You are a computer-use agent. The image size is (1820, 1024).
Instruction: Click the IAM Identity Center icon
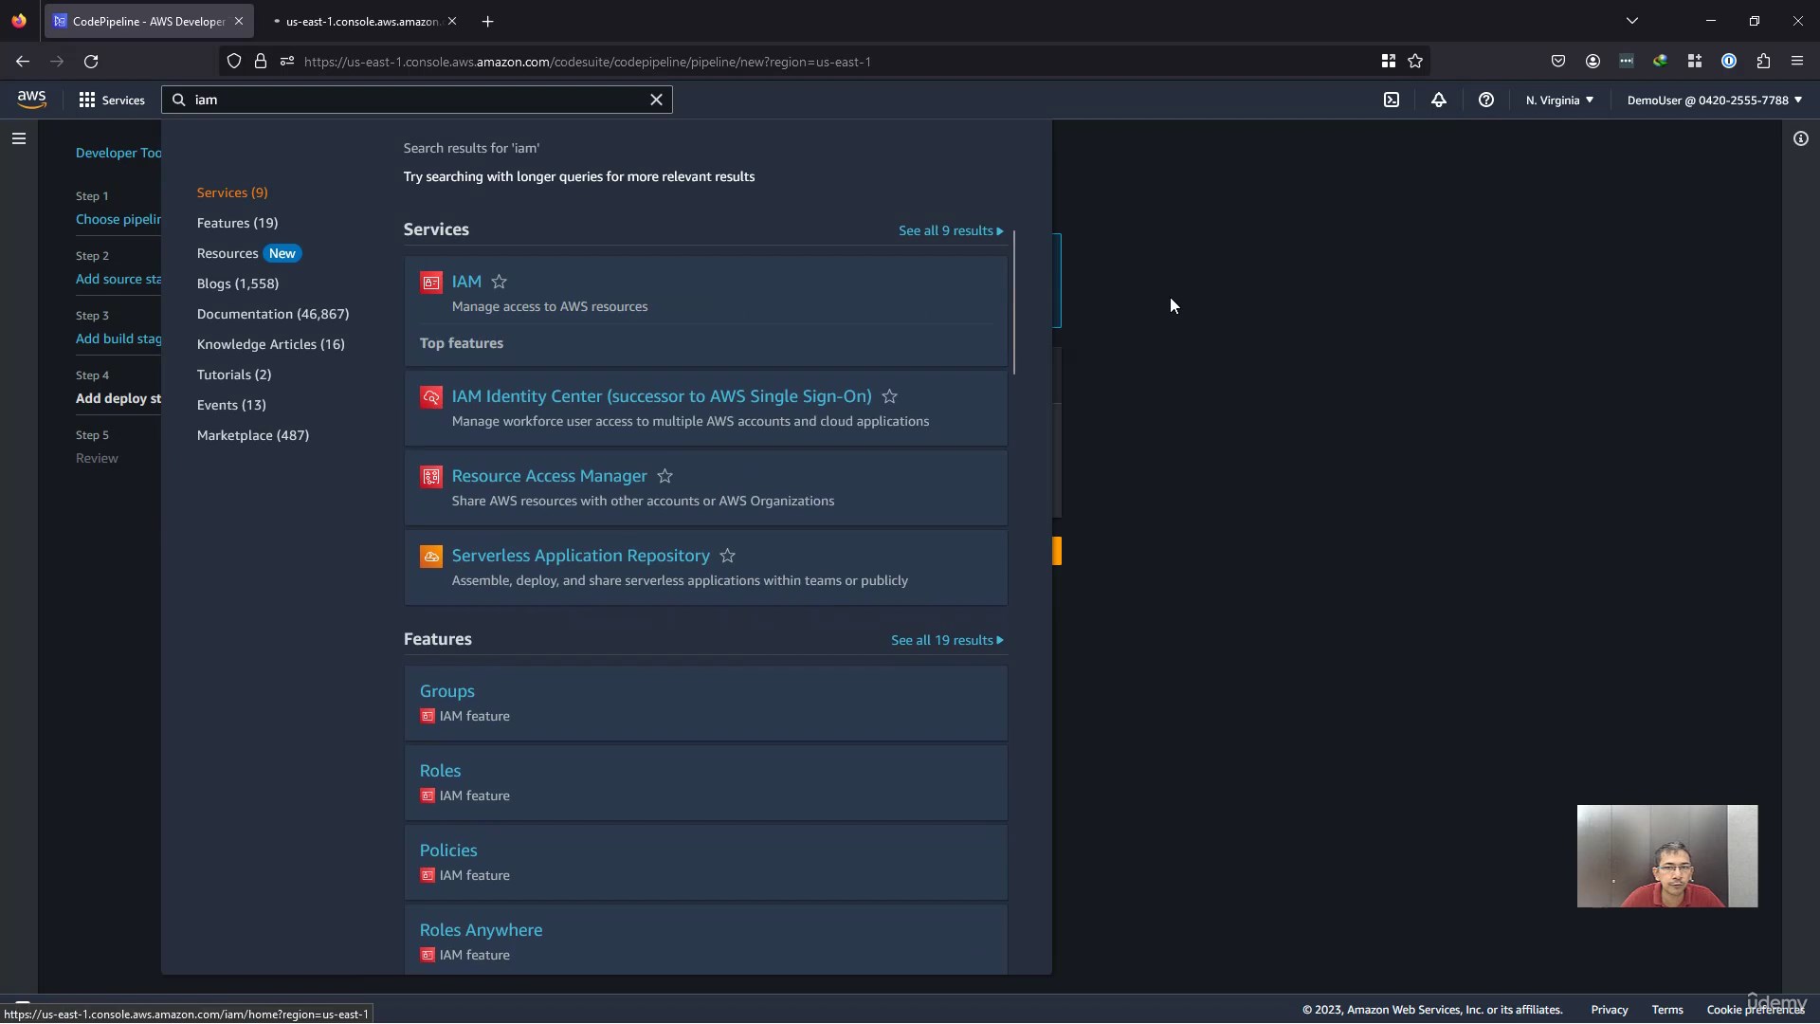[431, 397]
